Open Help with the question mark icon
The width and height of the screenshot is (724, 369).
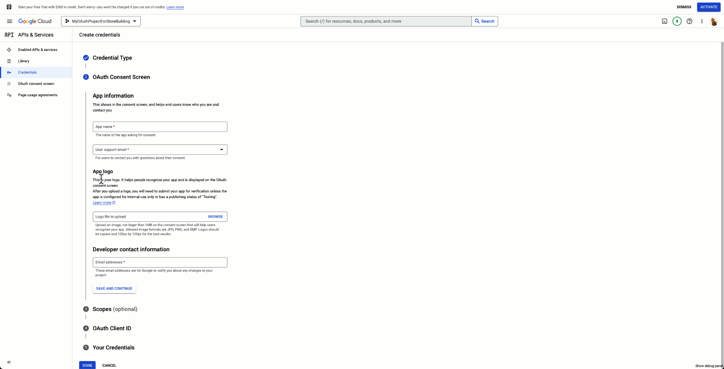click(x=690, y=21)
